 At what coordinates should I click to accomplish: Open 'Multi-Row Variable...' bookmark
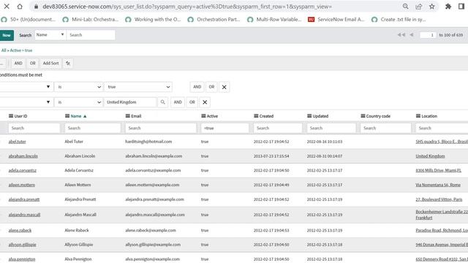274,20
